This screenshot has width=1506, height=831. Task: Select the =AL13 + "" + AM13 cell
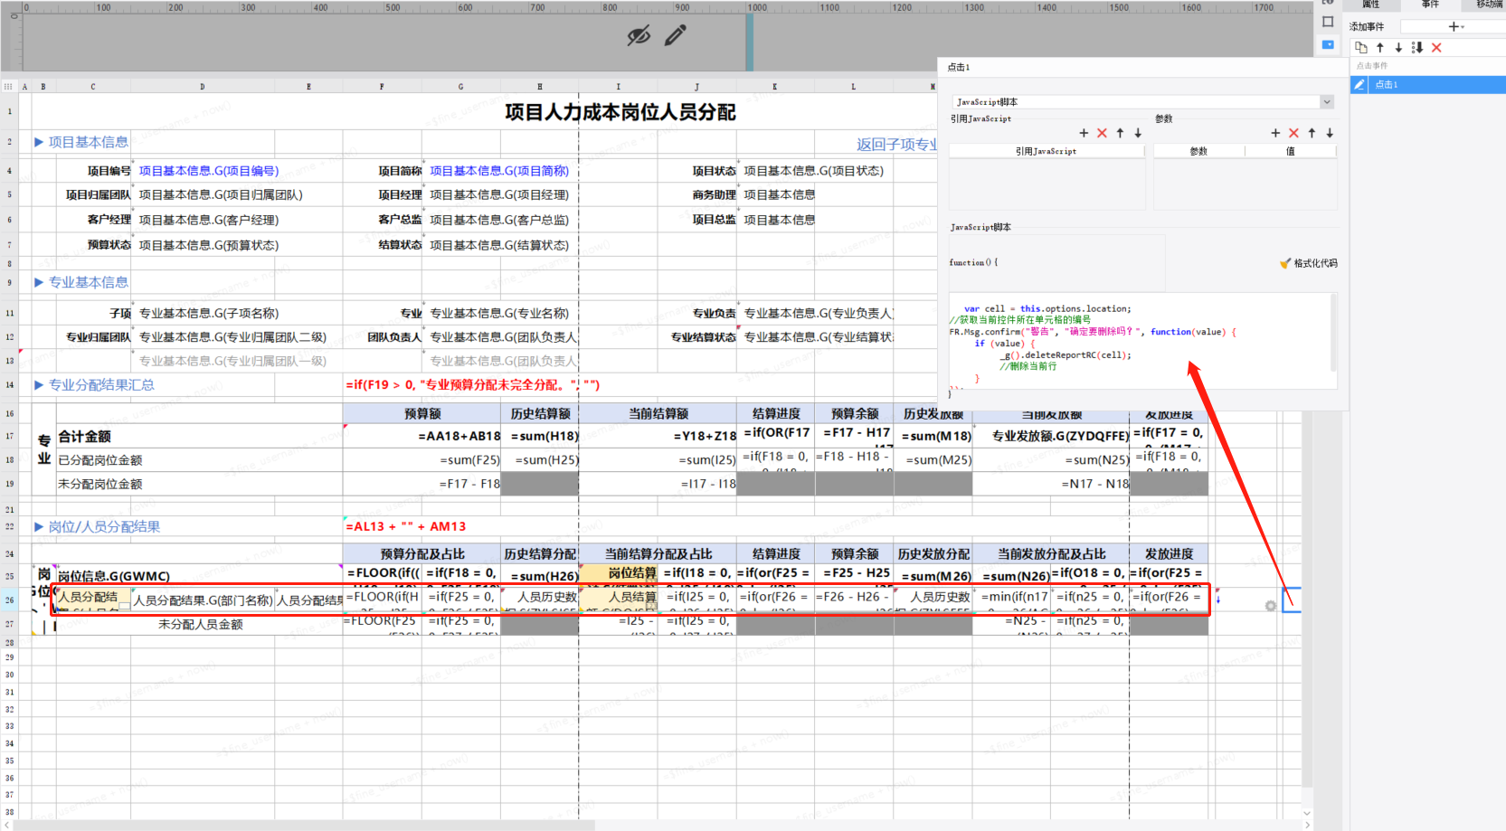click(405, 526)
